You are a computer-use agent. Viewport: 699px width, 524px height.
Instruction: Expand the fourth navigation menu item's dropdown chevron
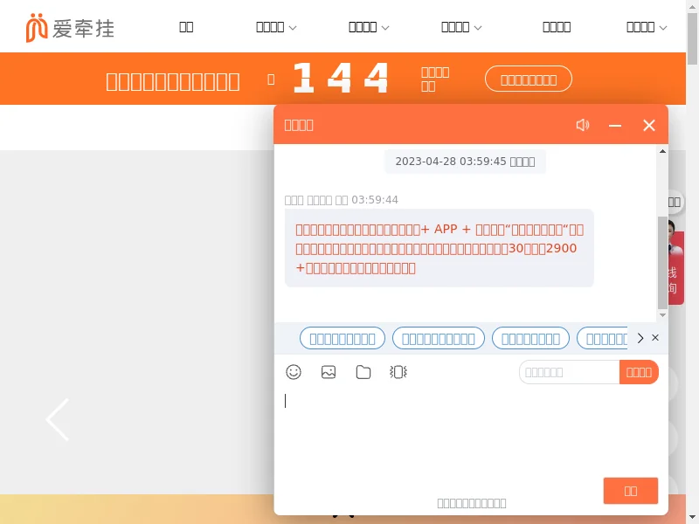[x=478, y=28]
